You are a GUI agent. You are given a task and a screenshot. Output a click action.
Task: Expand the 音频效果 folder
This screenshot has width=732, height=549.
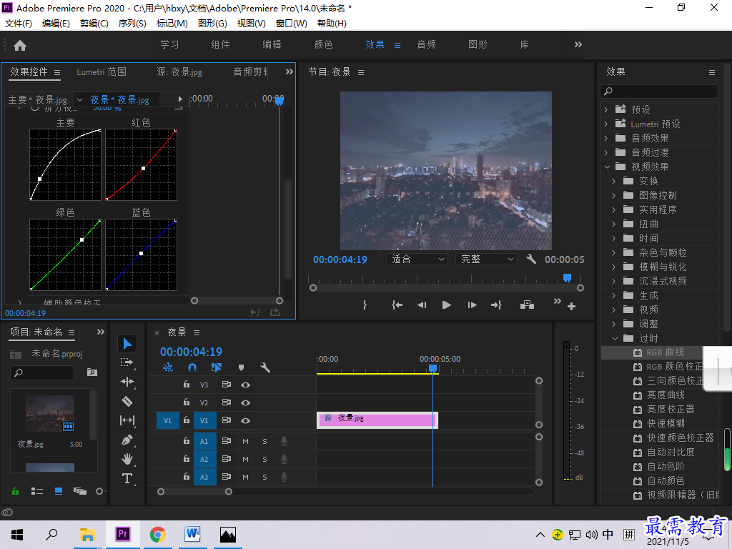click(606, 138)
